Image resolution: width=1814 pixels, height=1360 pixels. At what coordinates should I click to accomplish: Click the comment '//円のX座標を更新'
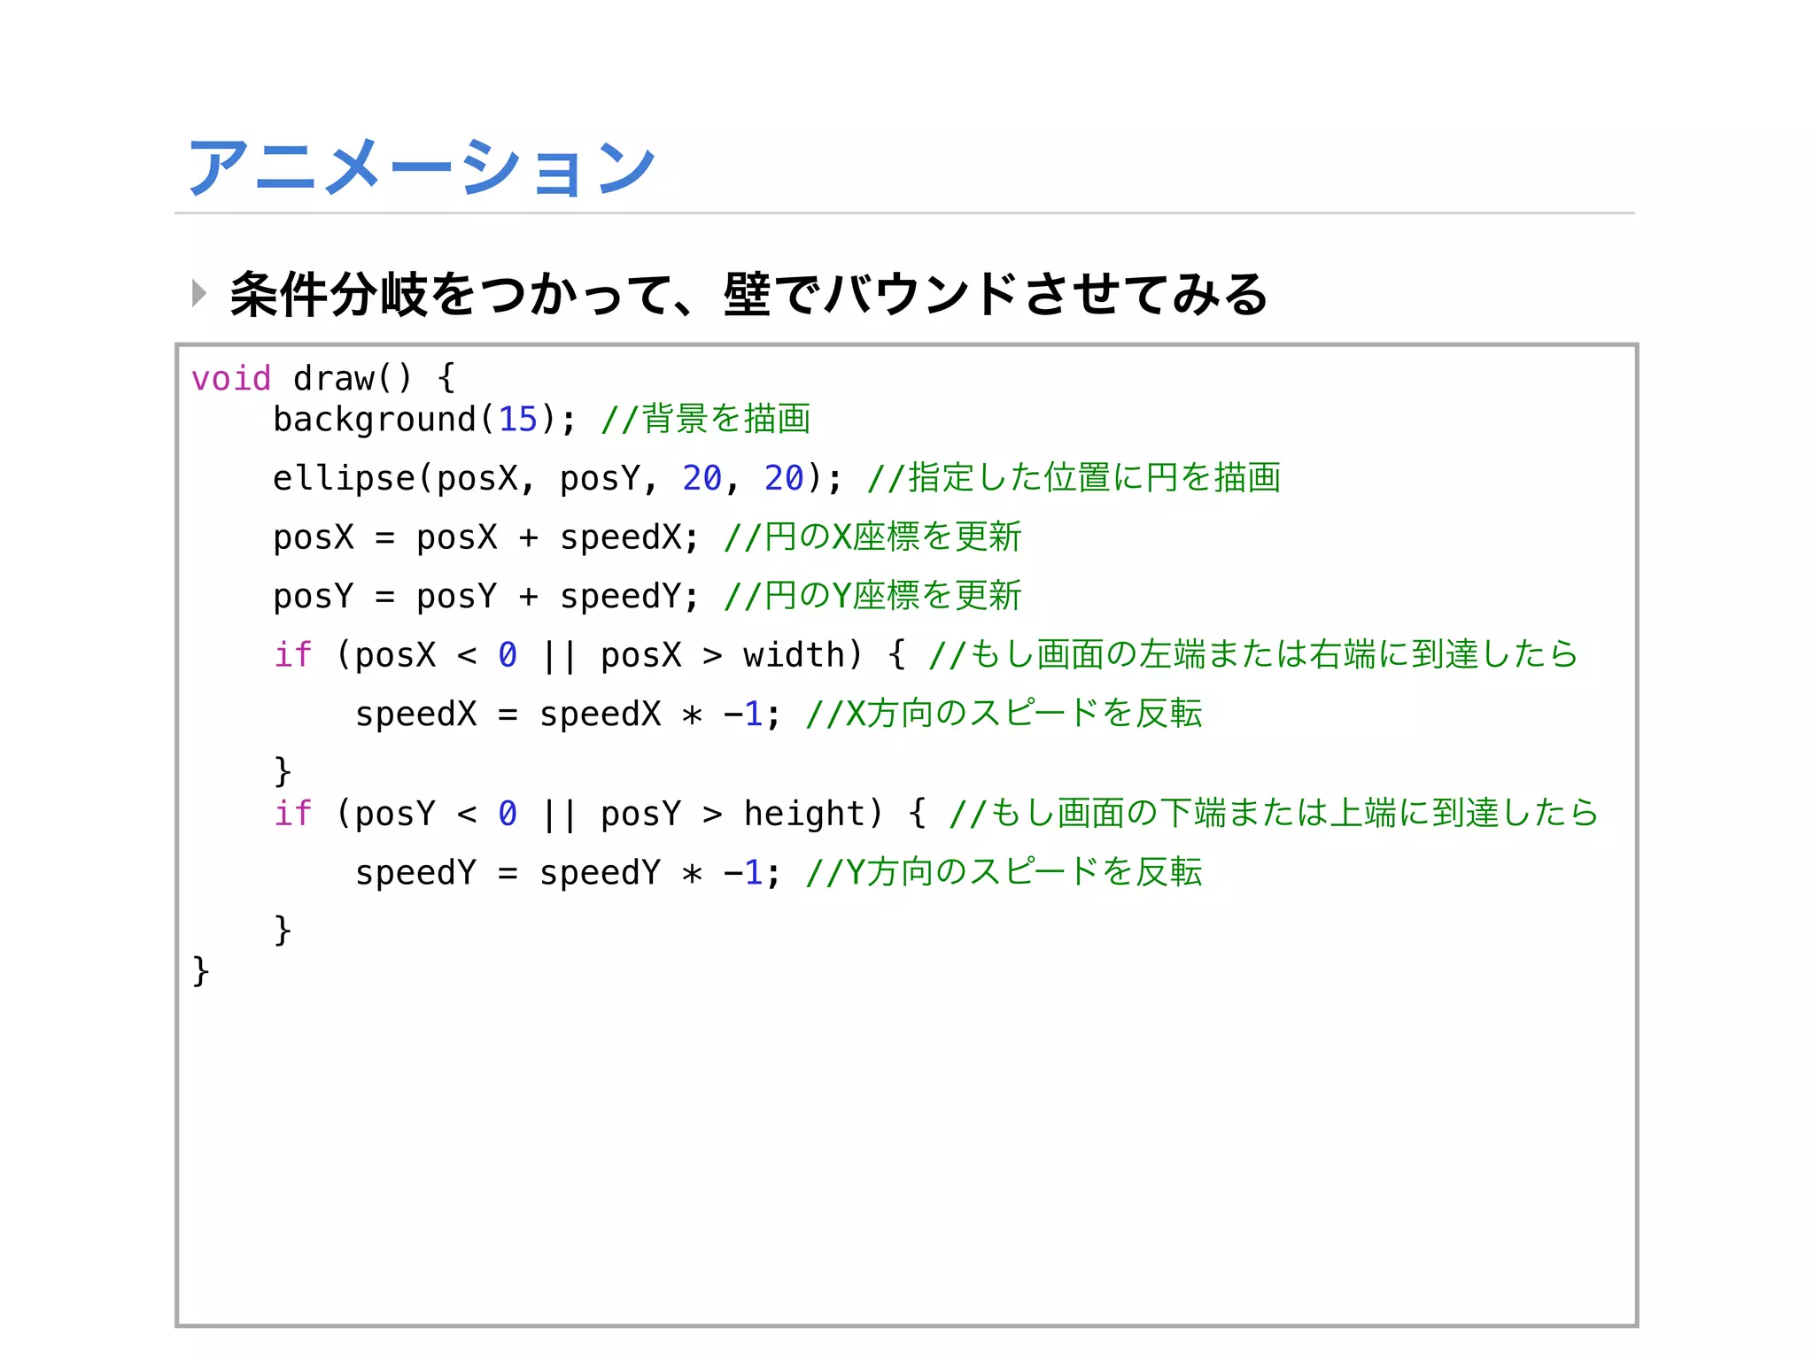coord(873,537)
